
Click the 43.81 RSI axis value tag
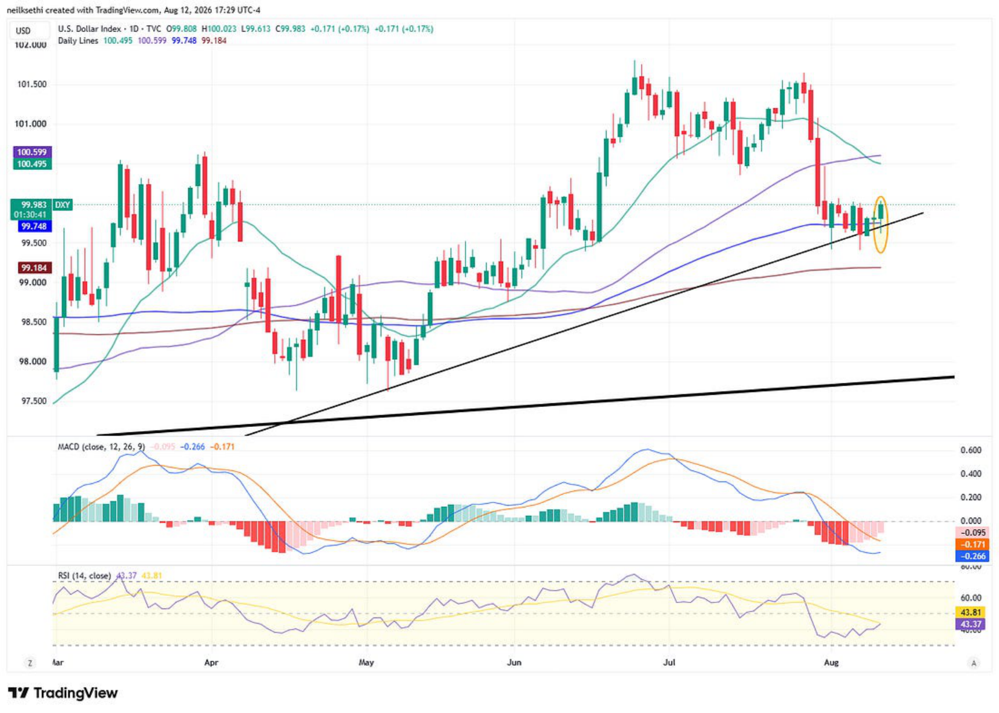click(972, 613)
